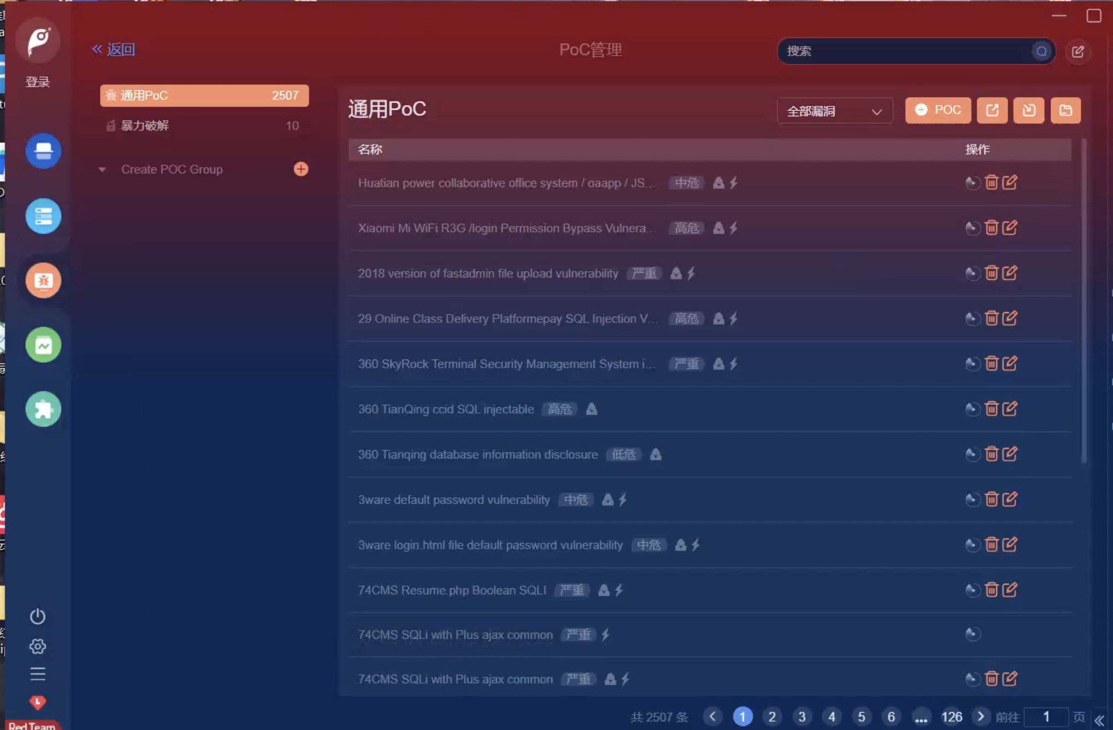Click the PoC list vertical scrollbar

(x=1084, y=301)
